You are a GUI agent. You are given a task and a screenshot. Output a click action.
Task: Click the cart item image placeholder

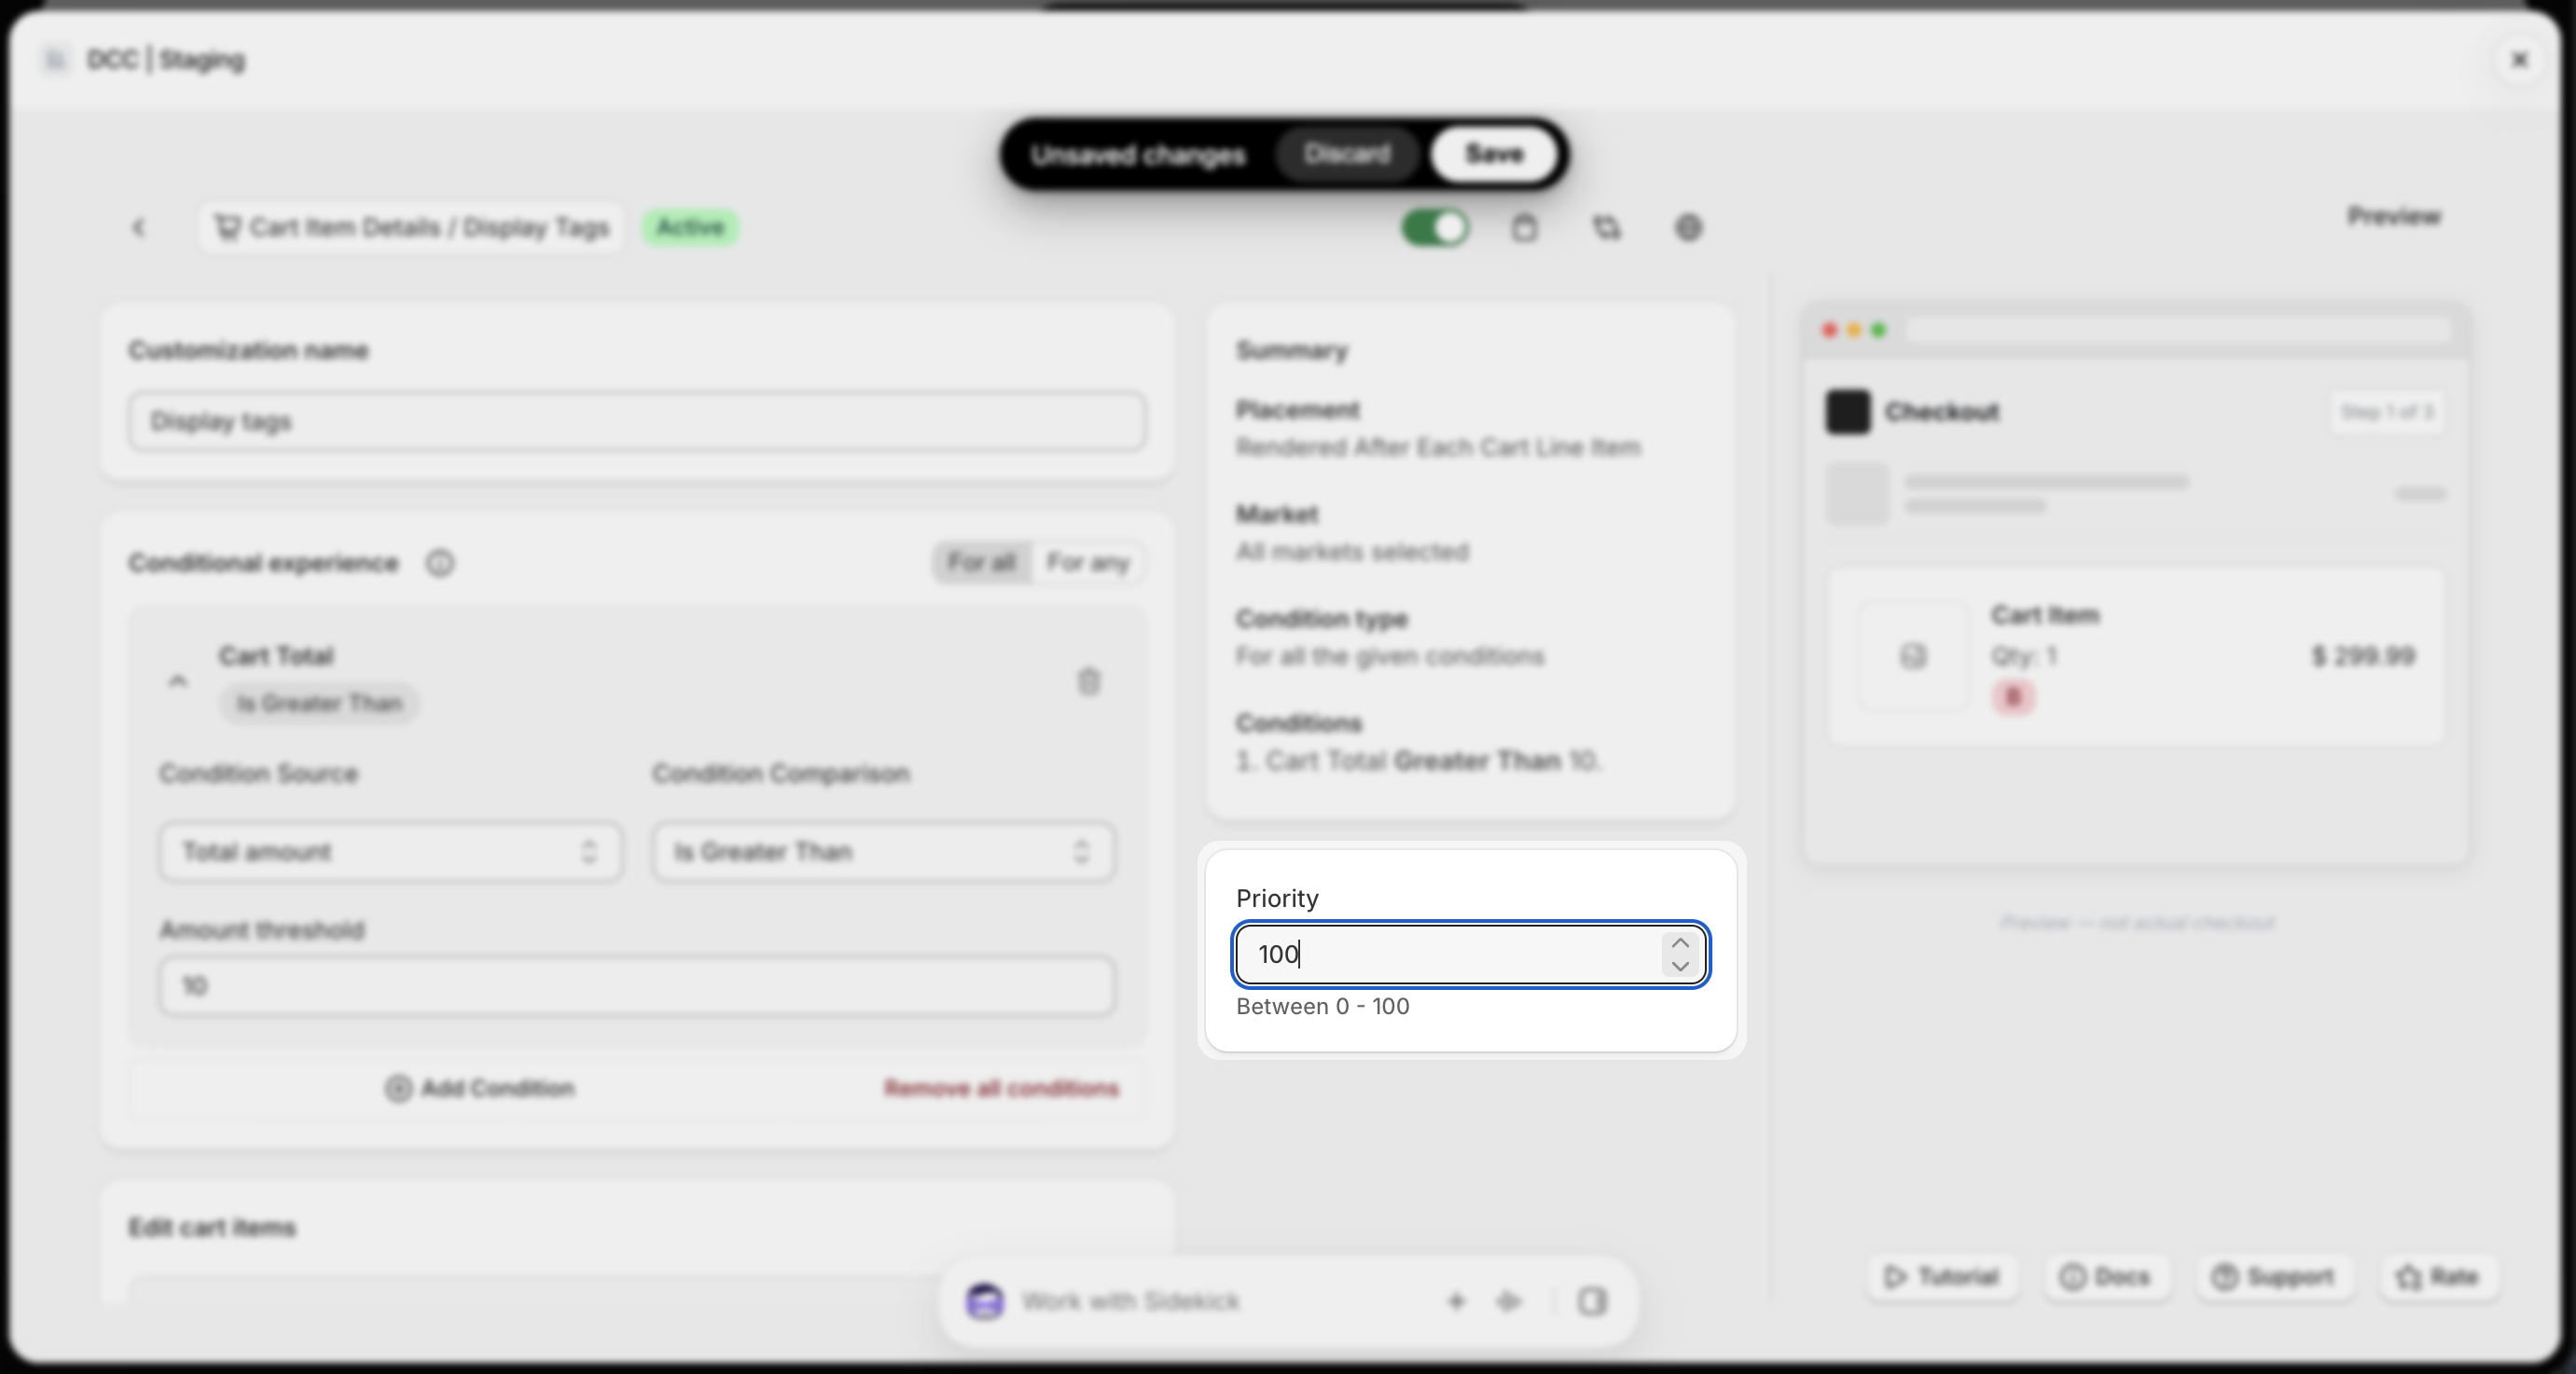pos(1912,656)
